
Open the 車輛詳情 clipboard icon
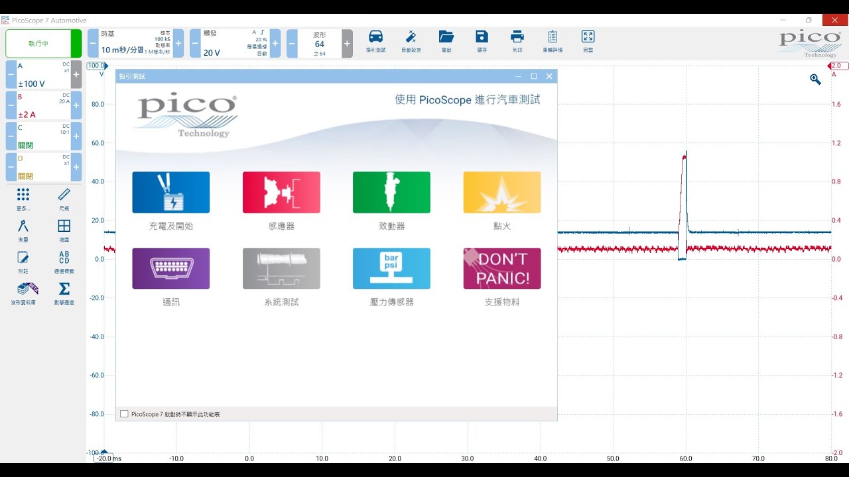click(x=553, y=41)
